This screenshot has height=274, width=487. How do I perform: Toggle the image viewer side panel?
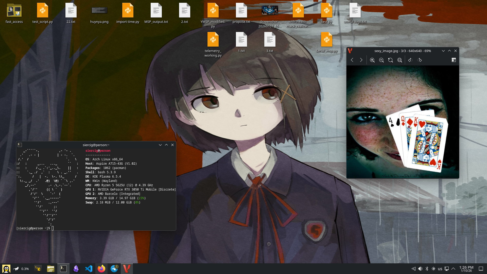[454, 60]
